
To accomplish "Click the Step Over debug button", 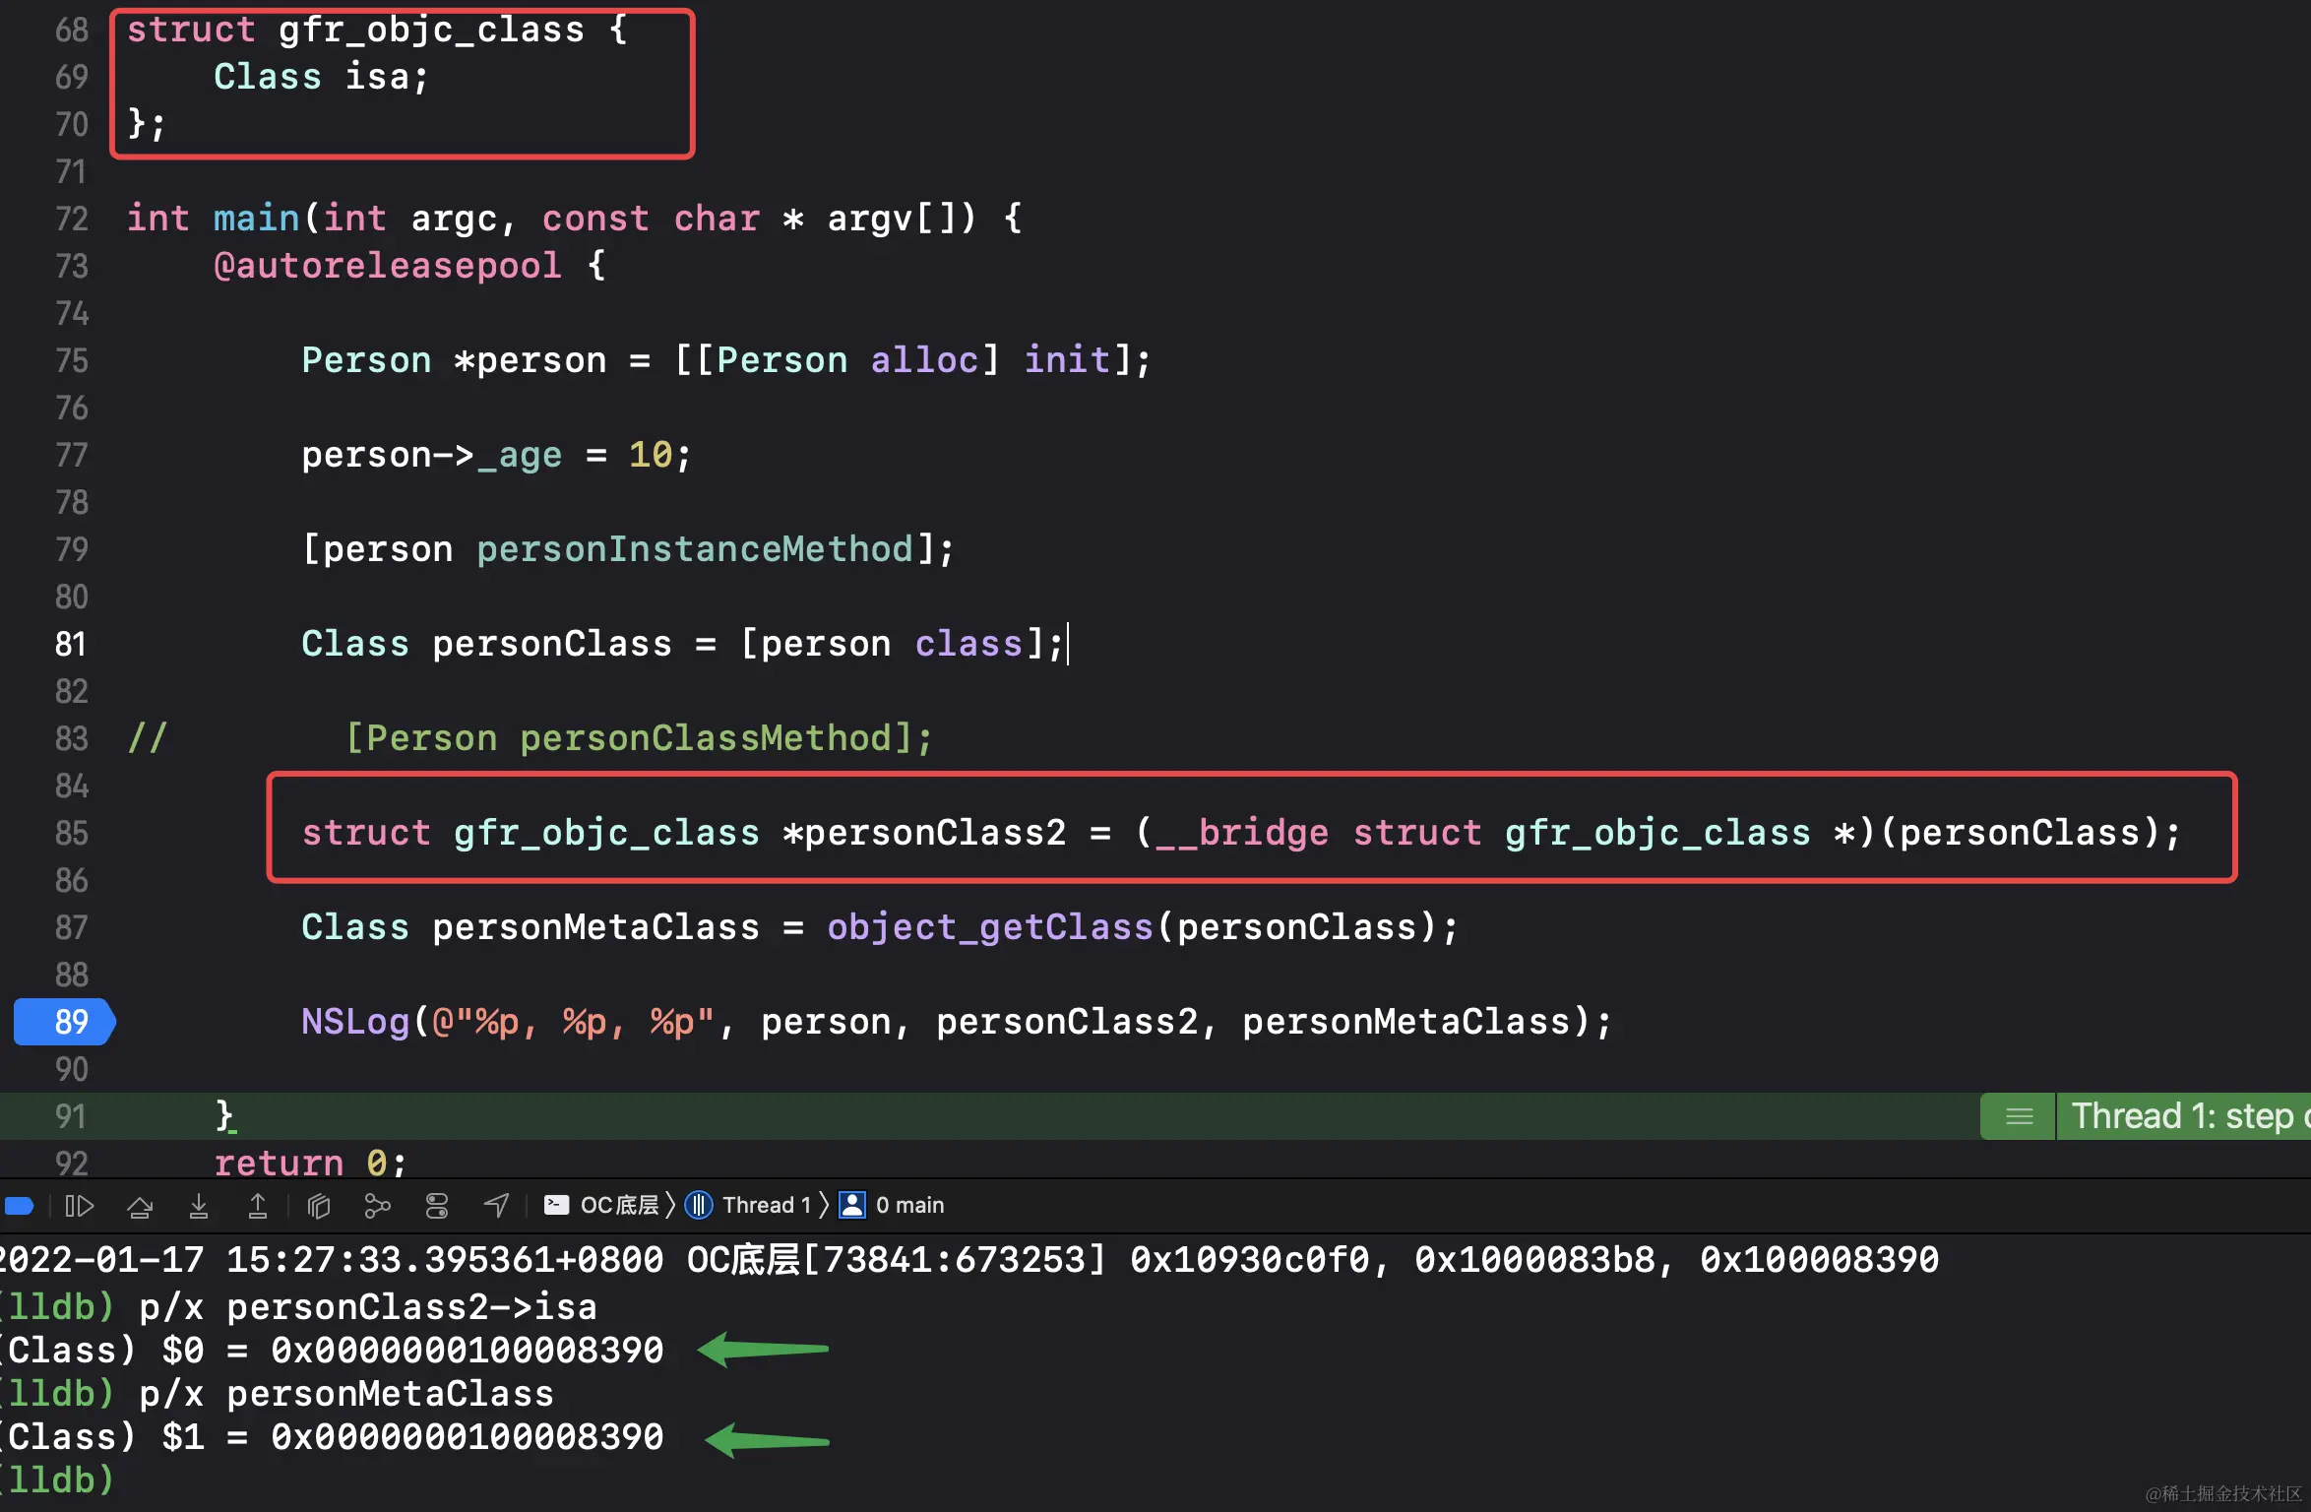I will point(140,1206).
